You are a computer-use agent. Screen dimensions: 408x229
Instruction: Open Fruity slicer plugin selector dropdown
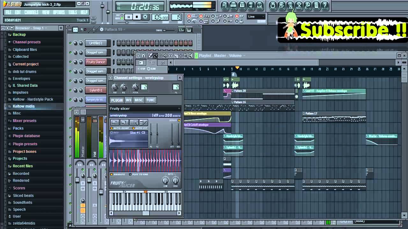(145, 108)
